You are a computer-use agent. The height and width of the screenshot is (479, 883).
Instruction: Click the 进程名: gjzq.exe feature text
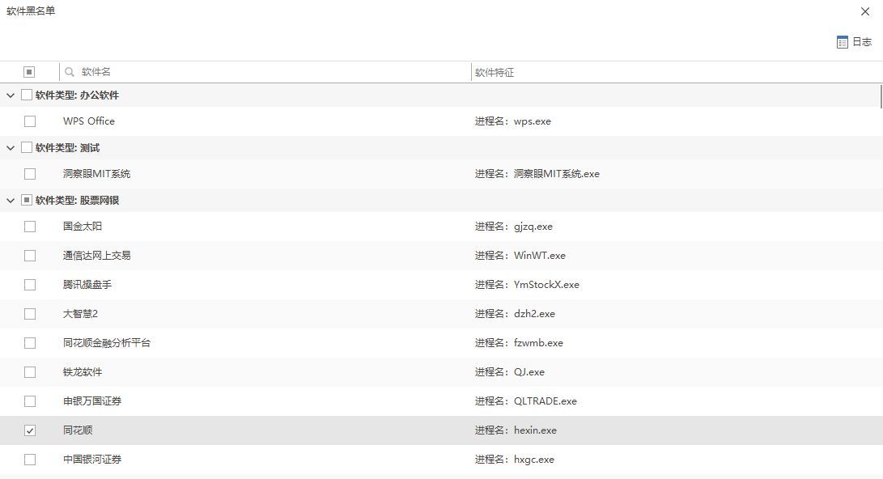[x=514, y=227]
